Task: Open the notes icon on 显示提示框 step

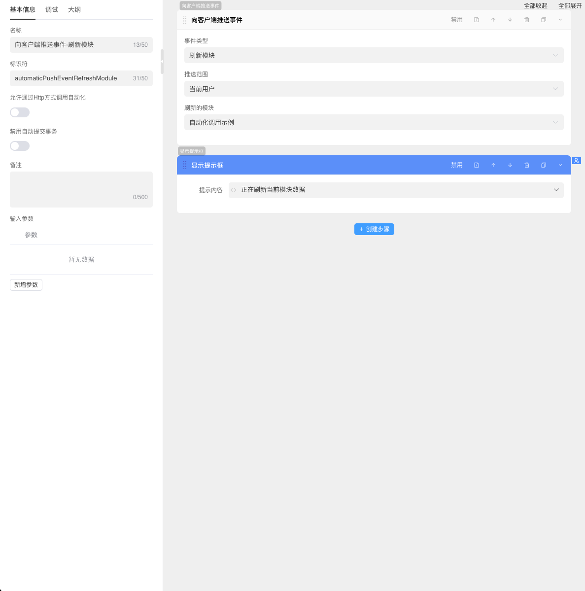Action: (476, 165)
